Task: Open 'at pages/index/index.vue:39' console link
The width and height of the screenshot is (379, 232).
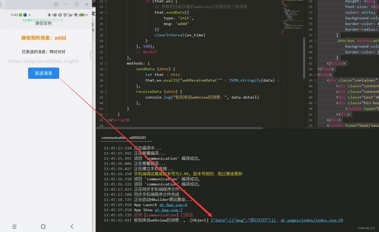Action: point(312,220)
